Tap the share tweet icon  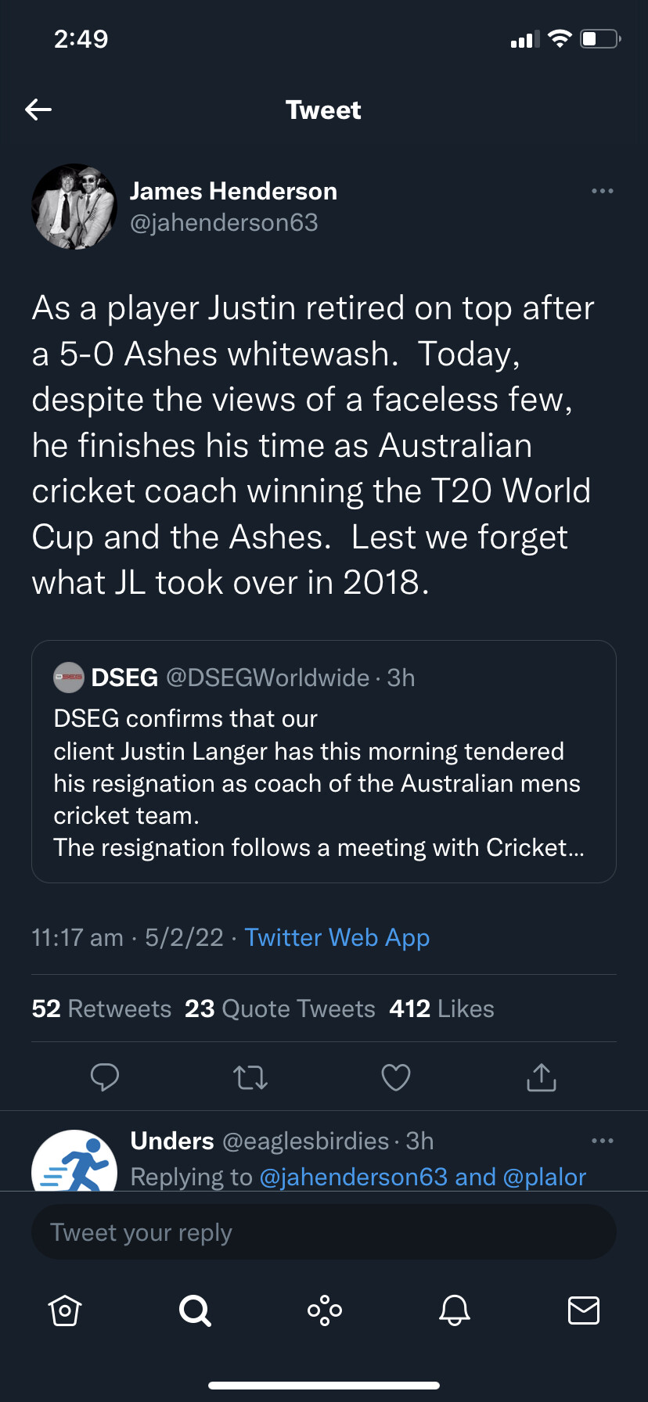click(542, 1077)
